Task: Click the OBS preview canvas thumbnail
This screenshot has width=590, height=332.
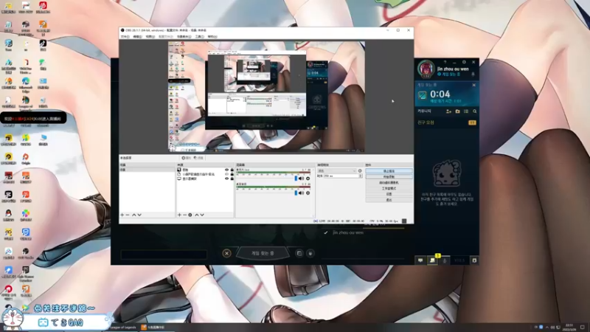Action: [266, 97]
